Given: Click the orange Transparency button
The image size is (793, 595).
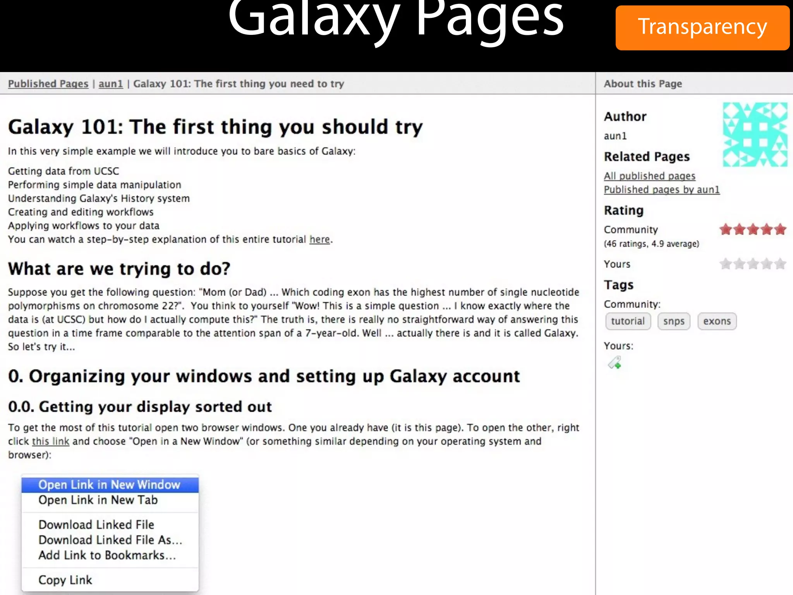Looking at the screenshot, I should pos(702,28).
